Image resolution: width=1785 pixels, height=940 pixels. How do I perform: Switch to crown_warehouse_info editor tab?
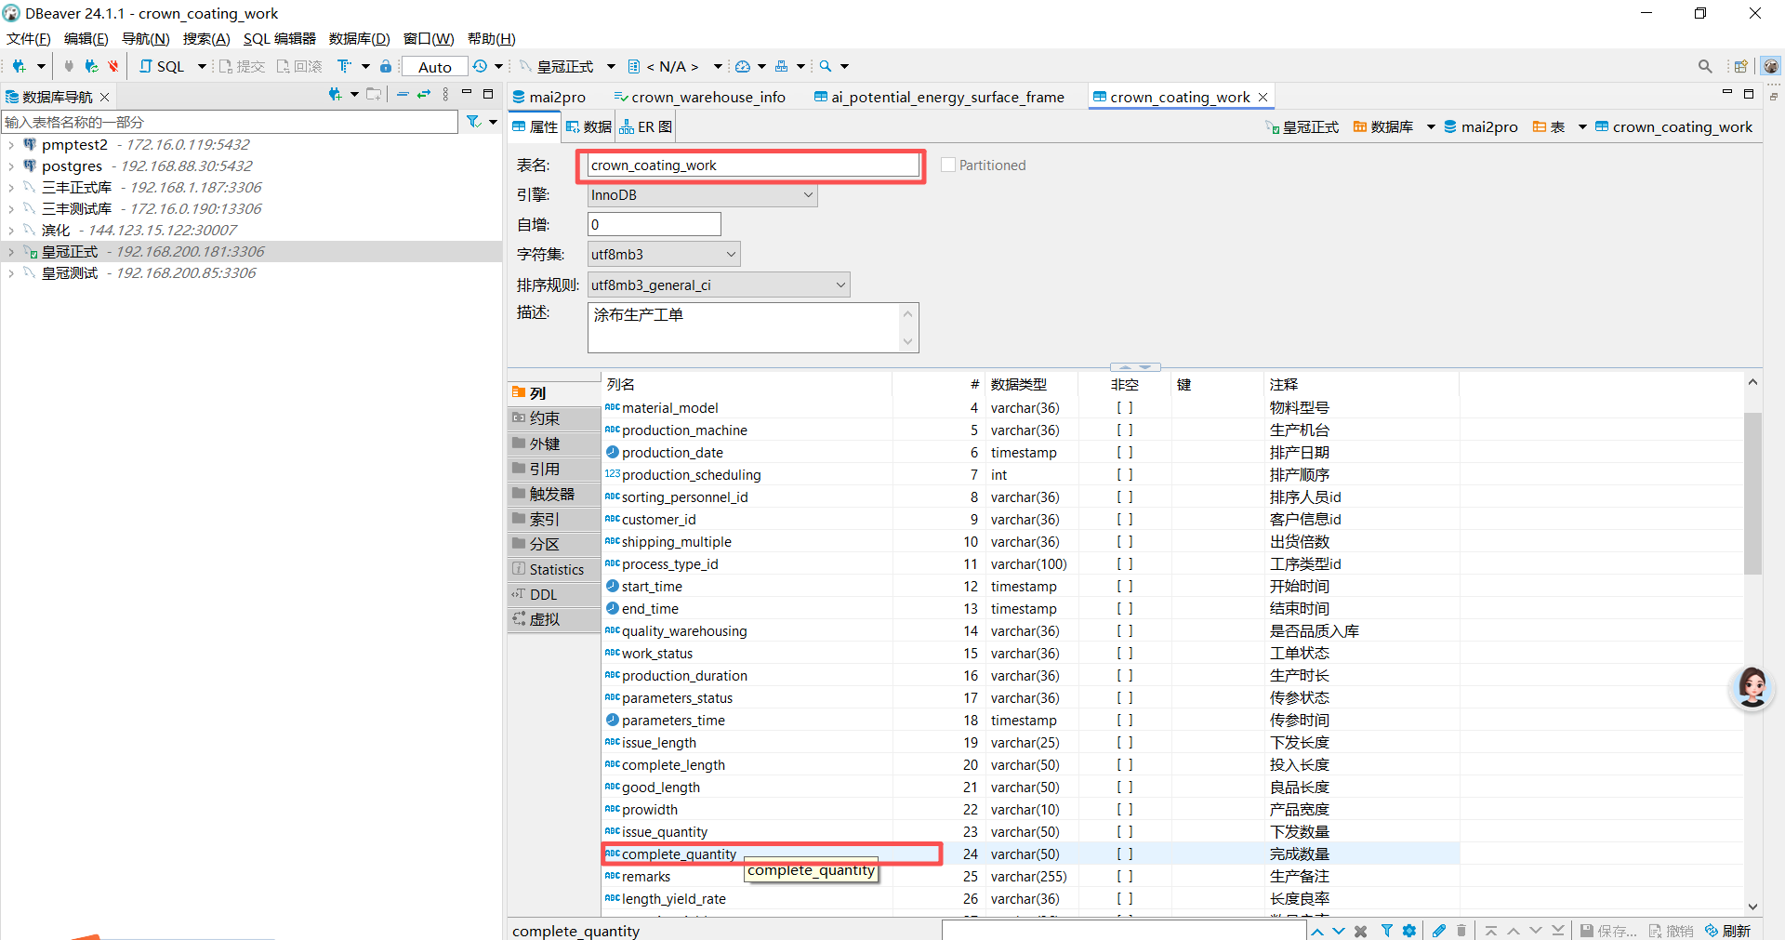[x=699, y=97]
